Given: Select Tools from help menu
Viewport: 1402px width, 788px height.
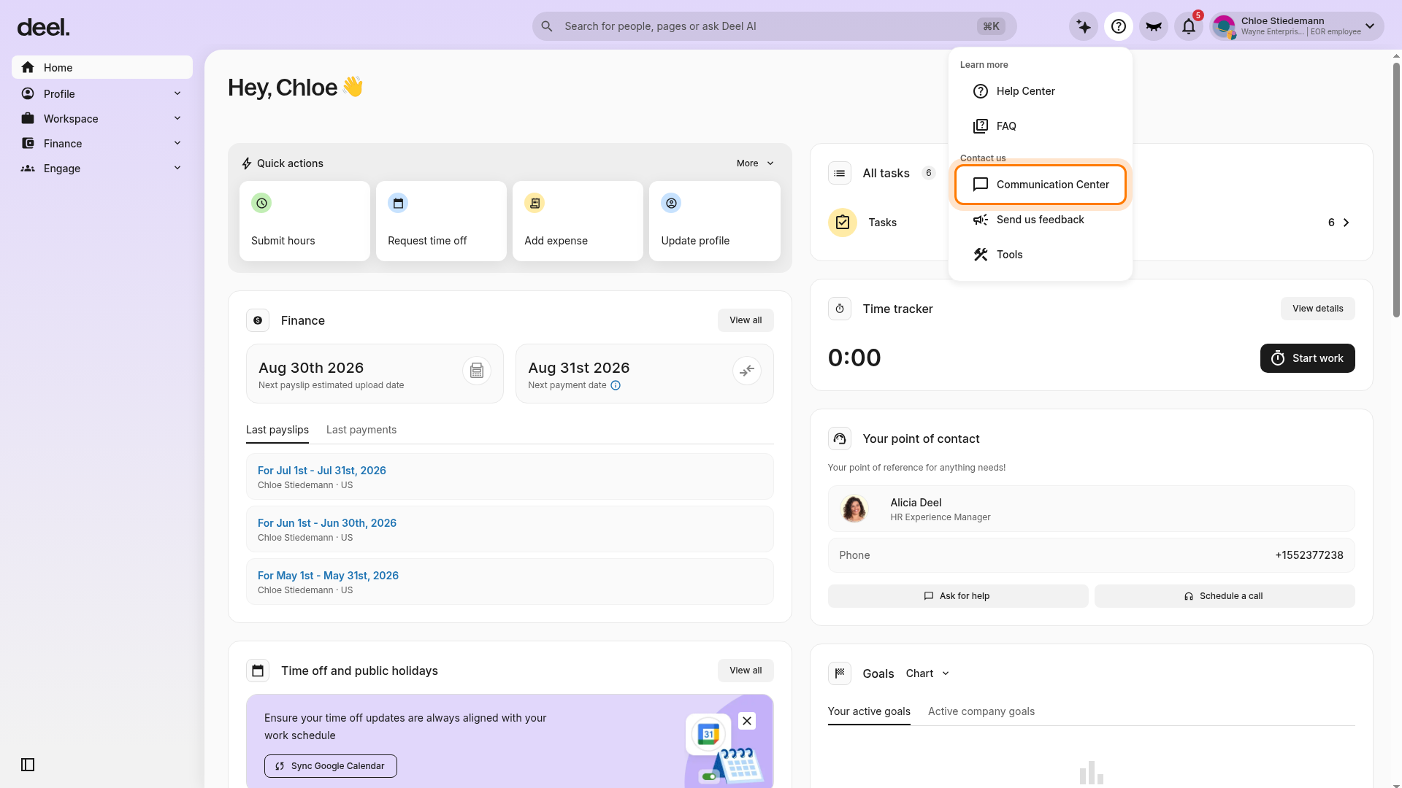Looking at the screenshot, I should point(1040,255).
